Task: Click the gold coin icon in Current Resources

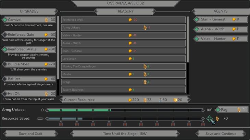Action: pos(129,100)
